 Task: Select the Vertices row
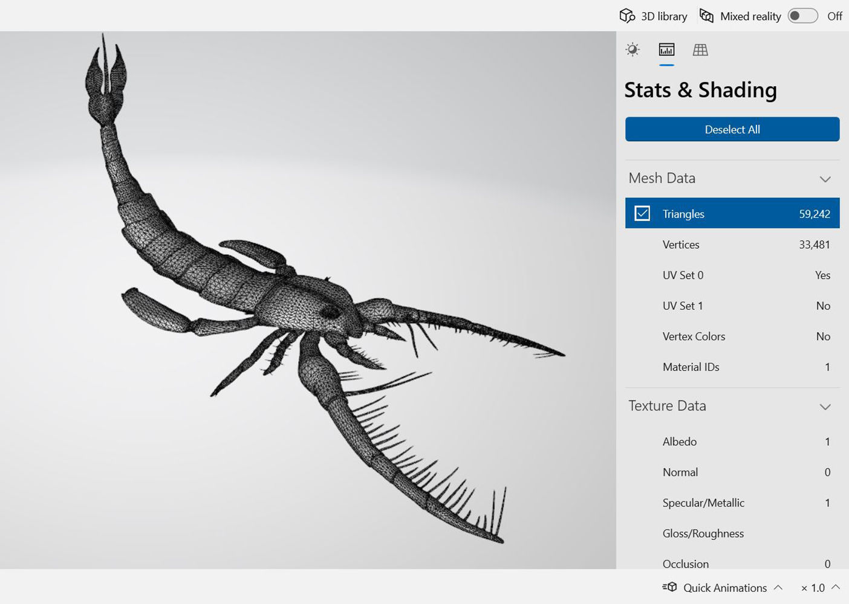(732, 245)
